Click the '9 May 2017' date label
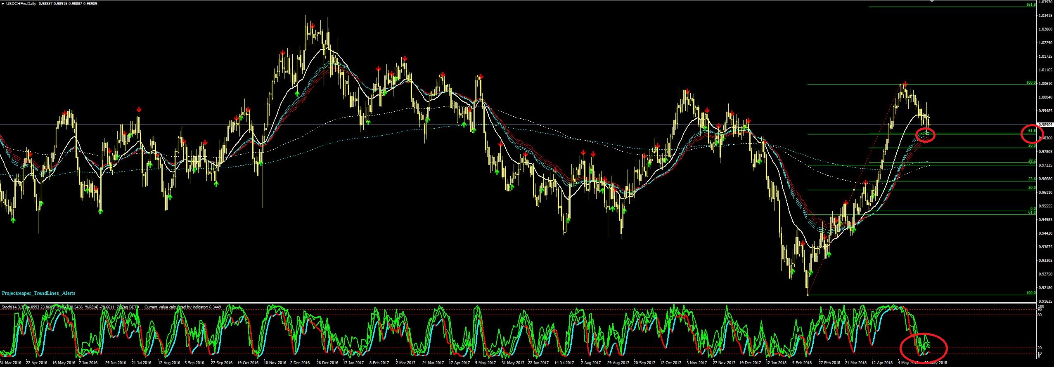1054x367 pixels. tap(486, 363)
